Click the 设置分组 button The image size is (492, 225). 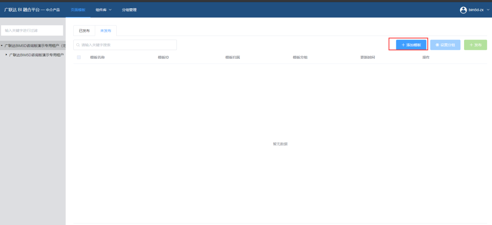point(445,45)
